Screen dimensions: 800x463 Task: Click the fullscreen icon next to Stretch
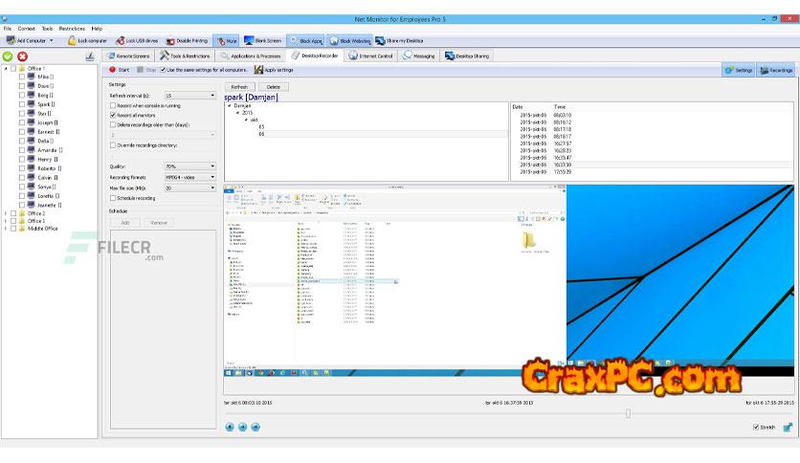click(x=788, y=428)
